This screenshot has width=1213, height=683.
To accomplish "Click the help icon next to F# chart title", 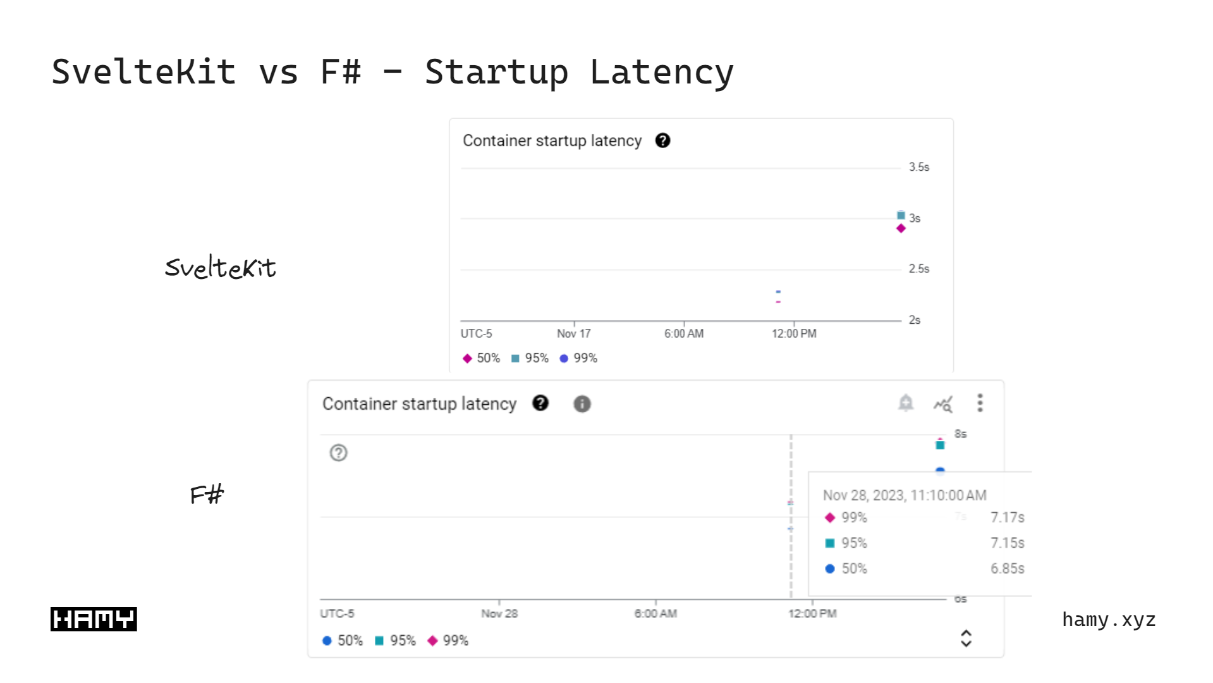I will pos(541,403).
